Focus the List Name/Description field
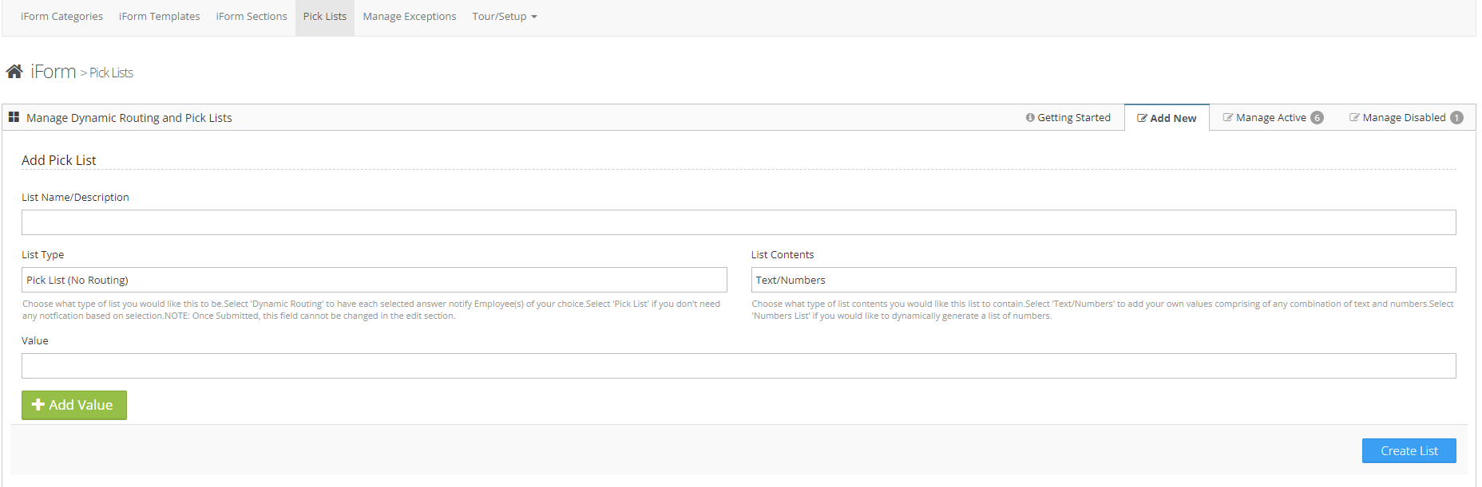The height and width of the screenshot is (487, 1482). [738, 222]
